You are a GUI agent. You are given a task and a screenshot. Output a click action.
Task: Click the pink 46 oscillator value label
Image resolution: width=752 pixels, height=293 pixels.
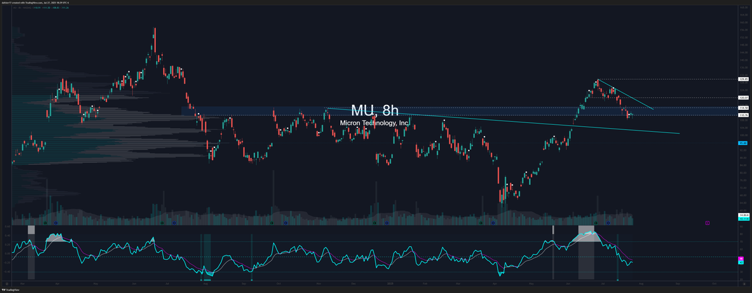[741, 258]
